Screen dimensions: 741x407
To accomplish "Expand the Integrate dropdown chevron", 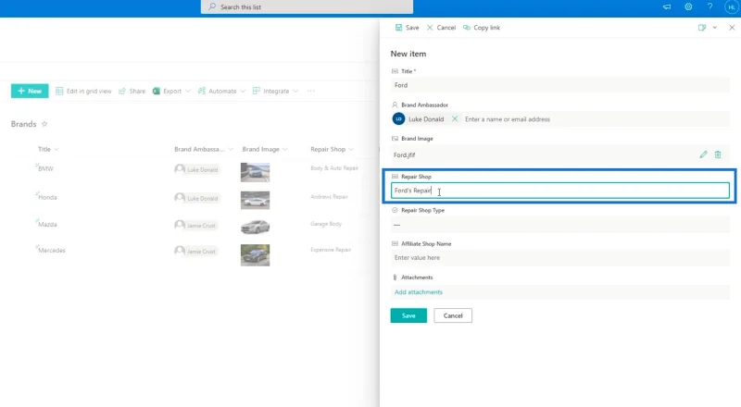I will (295, 92).
